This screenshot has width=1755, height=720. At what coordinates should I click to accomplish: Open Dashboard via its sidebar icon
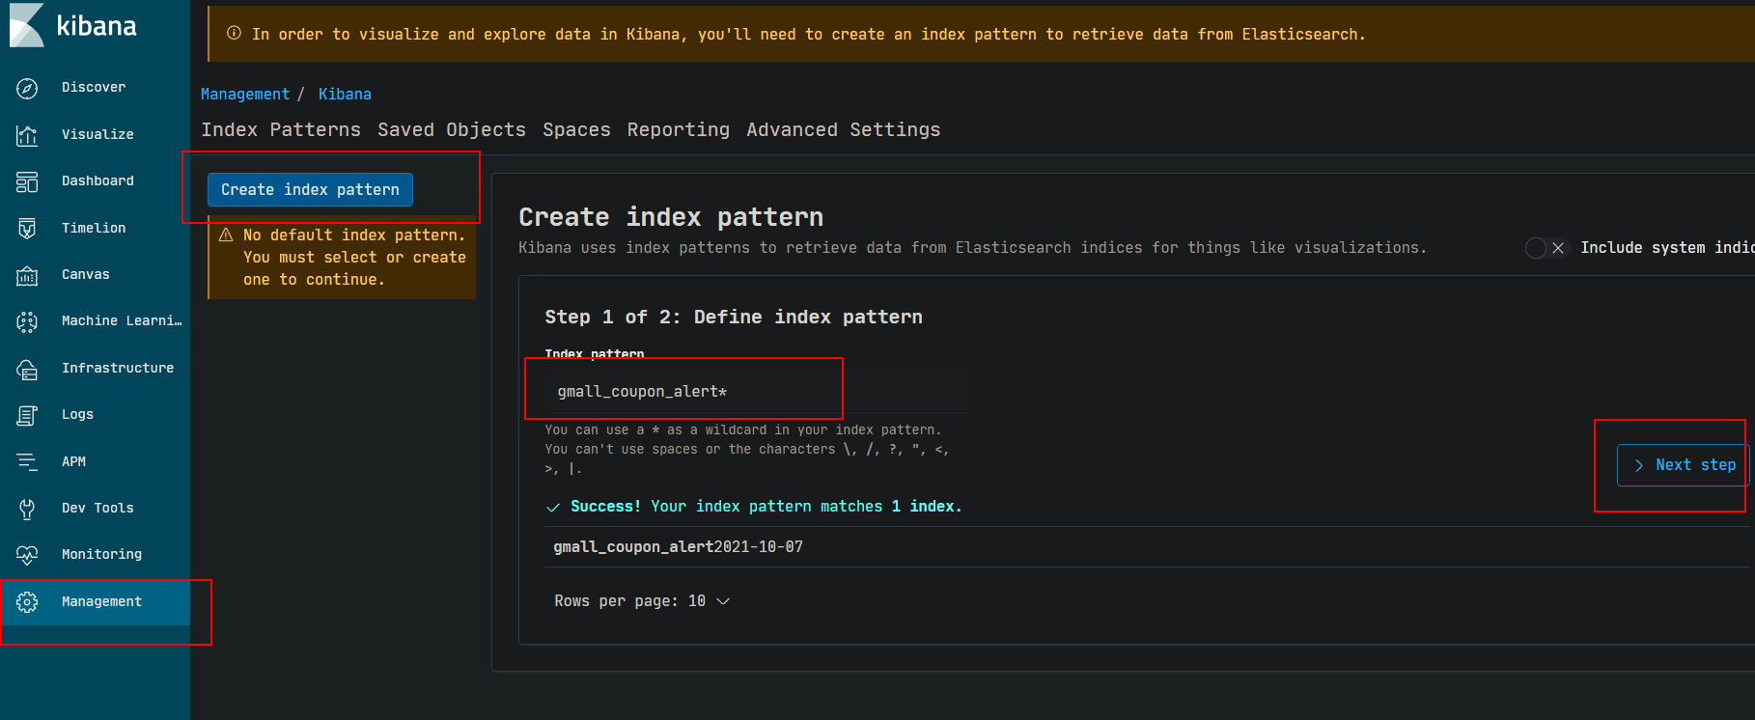(x=27, y=181)
